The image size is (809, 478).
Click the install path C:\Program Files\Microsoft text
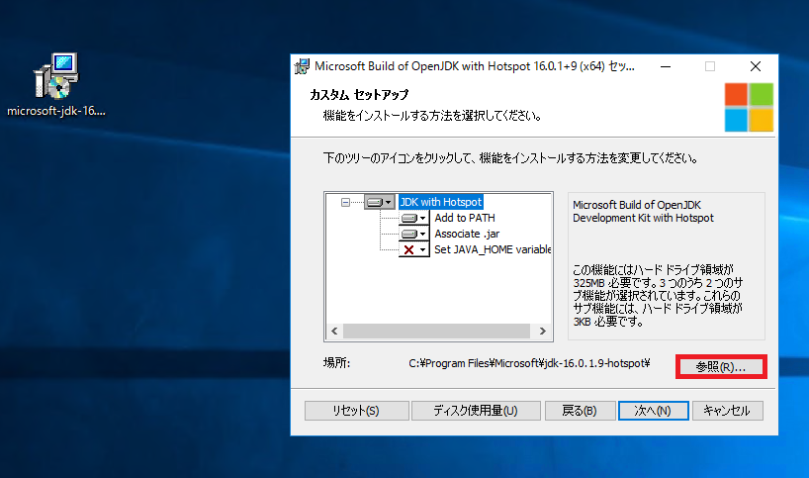point(529,363)
